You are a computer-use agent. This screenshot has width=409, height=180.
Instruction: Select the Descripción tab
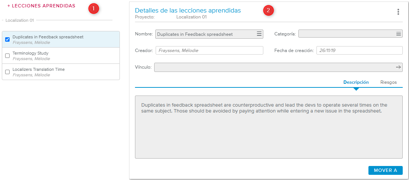point(356,82)
